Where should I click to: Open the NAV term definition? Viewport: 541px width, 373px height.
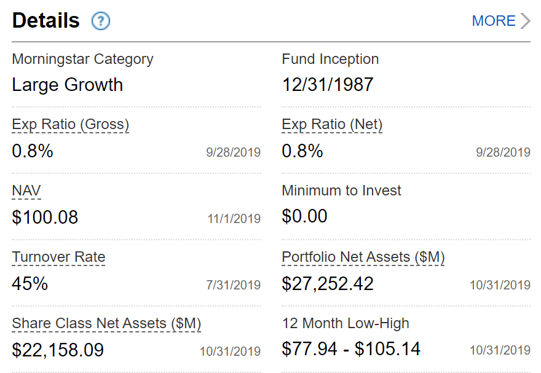pos(26,190)
